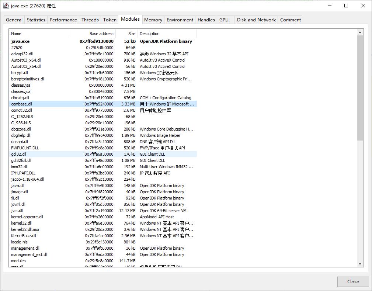Select comctl32.dll module
This screenshot has width=372, height=291.
tap(103, 110)
